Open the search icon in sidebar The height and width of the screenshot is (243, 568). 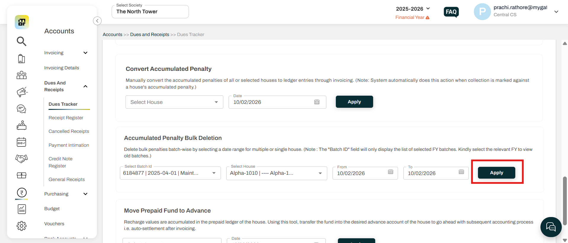pyautogui.click(x=21, y=41)
